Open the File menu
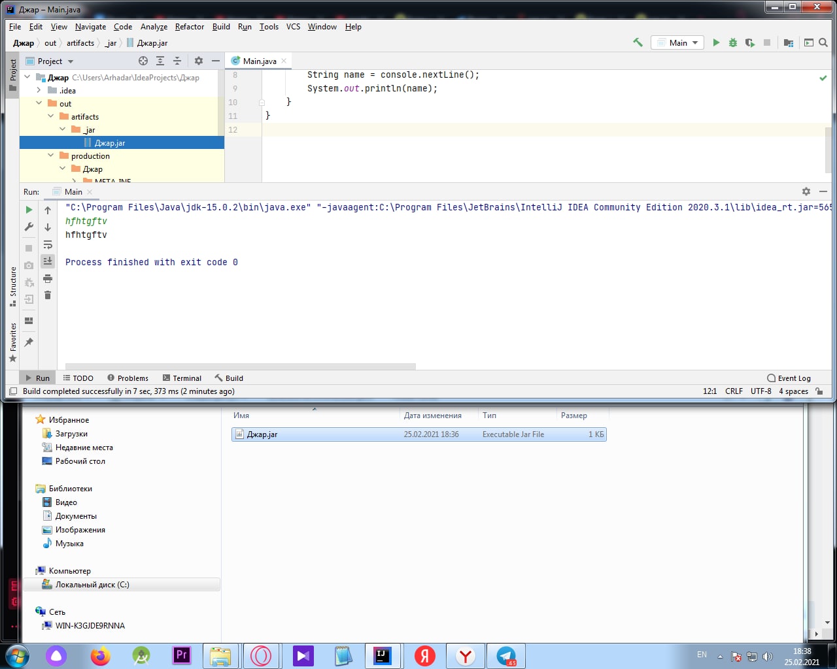Viewport: 837px width, 669px height. pos(15,27)
